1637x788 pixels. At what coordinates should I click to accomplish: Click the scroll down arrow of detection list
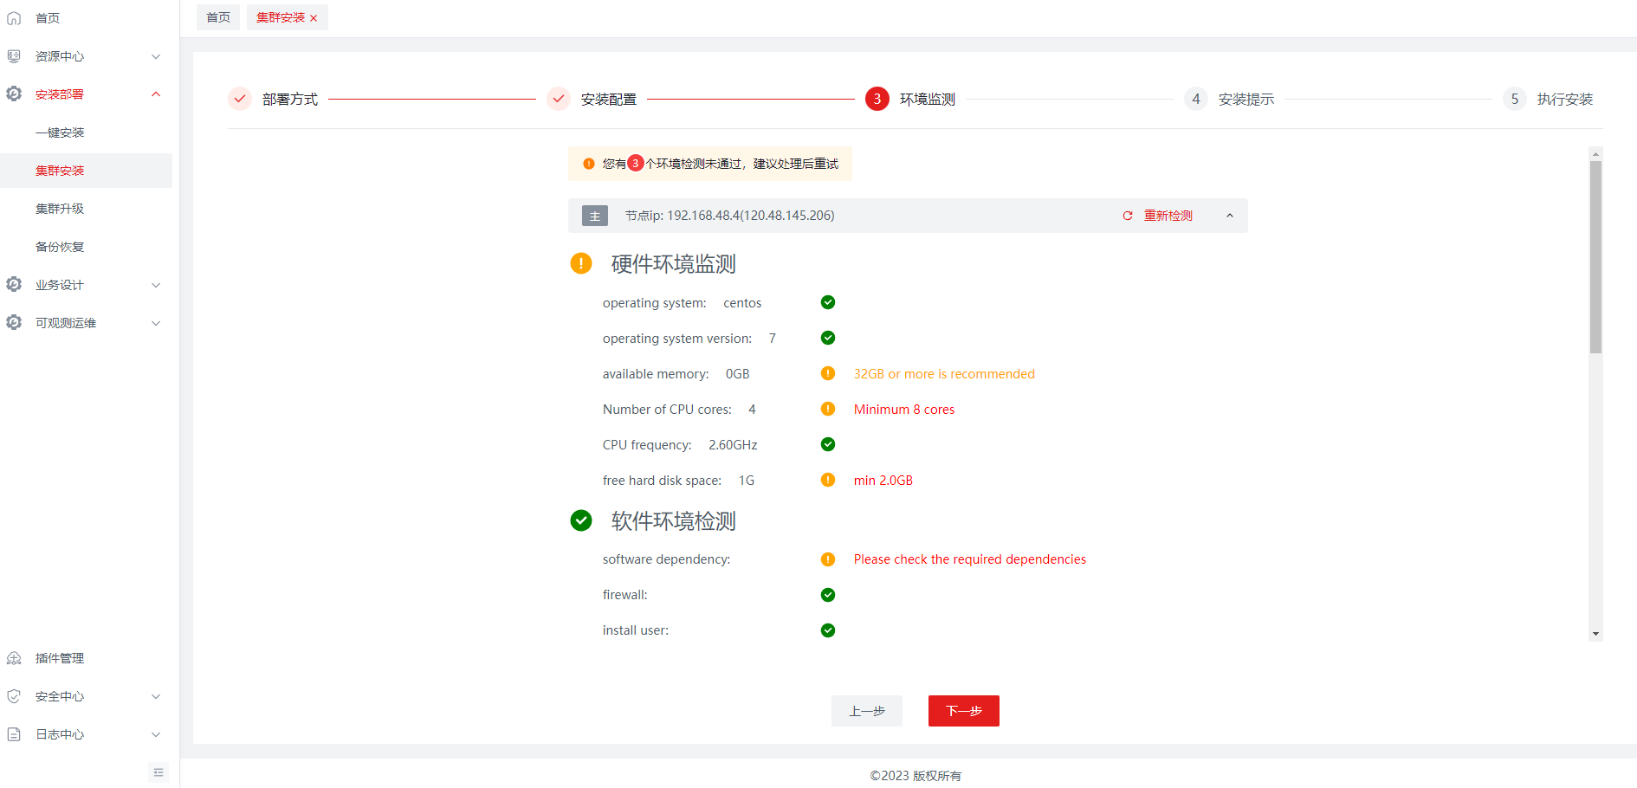1595,634
